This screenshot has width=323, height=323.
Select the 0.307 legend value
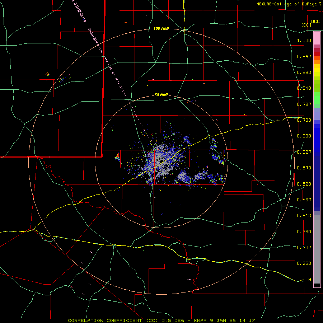304,248
